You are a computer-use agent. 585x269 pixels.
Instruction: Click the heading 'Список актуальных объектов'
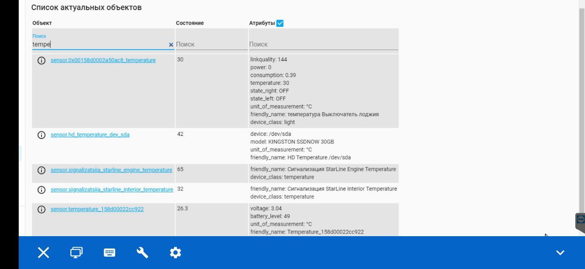coord(86,8)
